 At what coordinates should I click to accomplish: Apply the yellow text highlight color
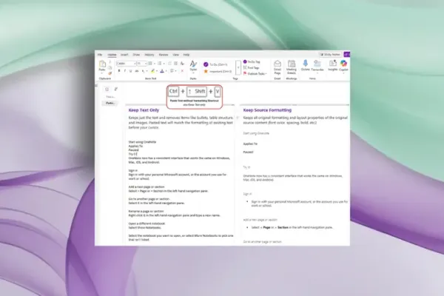(x=152, y=71)
